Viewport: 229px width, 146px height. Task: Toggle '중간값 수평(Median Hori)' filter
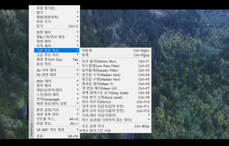[115, 80]
